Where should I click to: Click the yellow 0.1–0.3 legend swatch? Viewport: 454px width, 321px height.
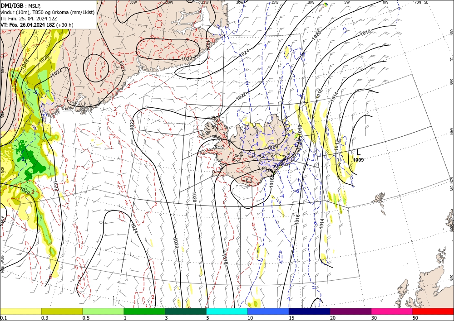pos(20,311)
